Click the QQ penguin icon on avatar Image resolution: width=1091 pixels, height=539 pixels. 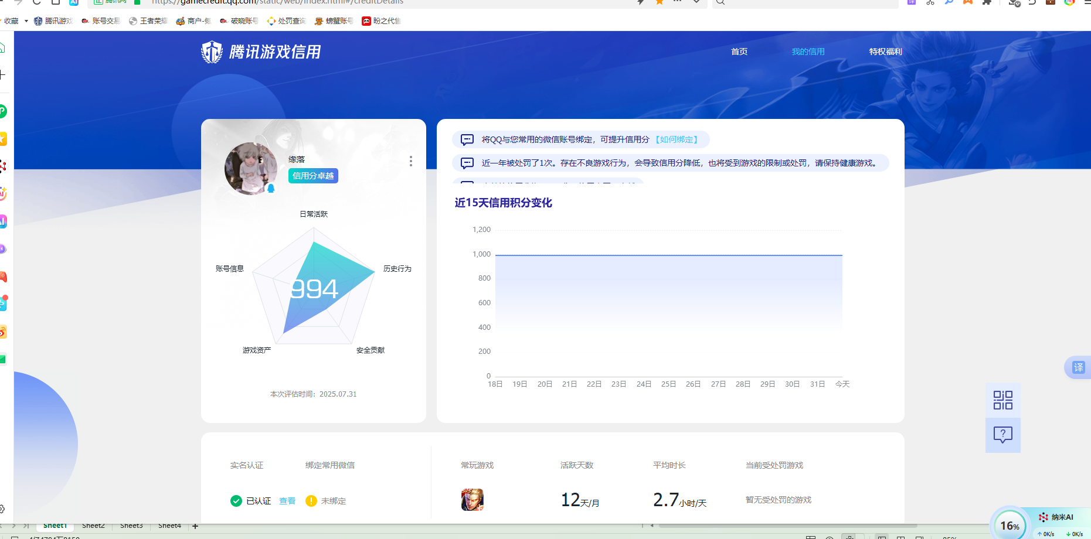(x=271, y=188)
